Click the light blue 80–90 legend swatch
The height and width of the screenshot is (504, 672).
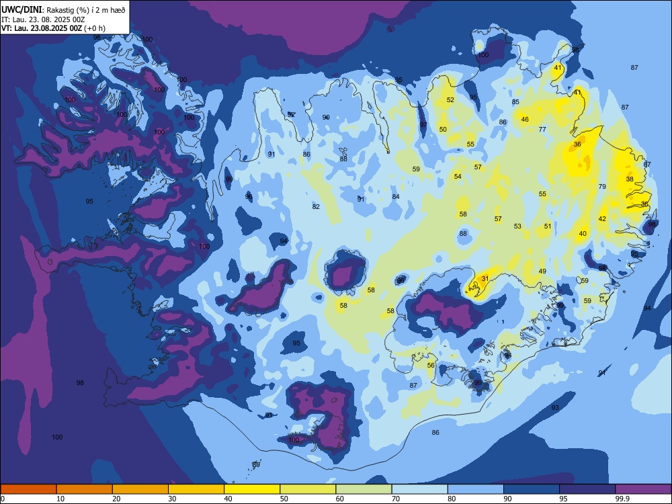476,489
